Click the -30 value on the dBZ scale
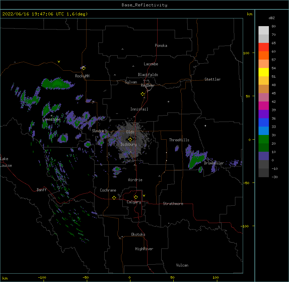This screenshot has width=289, height=282. (x=275, y=177)
